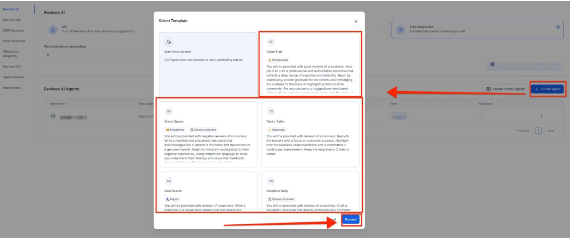Image resolution: width=570 pixels, height=238 pixels.
Task: Click the AD avatar for Axel Dazzle
Action: [169, 181]
